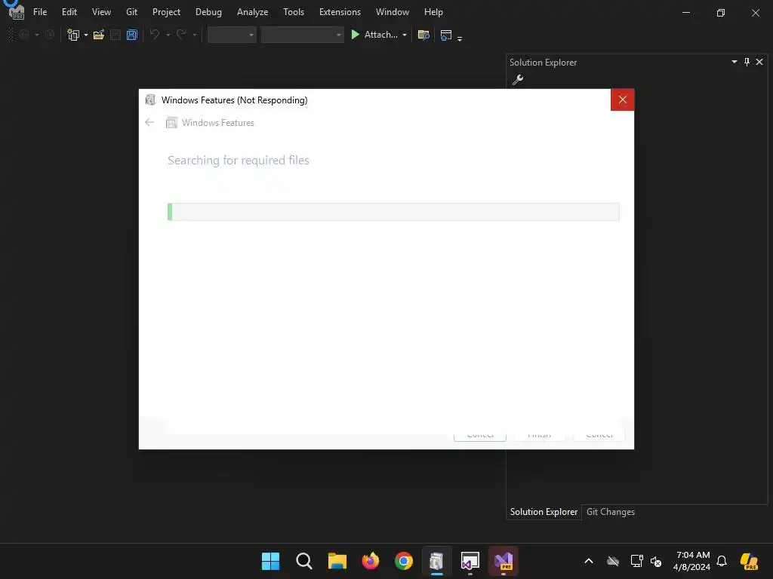The height and width of the screenshot is (579, 773).
Task: Launch Firefox from the taskbar
Action: (370, 561)
